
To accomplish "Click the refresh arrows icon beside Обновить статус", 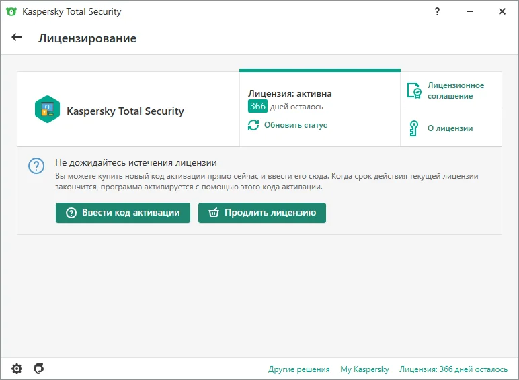I will 253,125.
